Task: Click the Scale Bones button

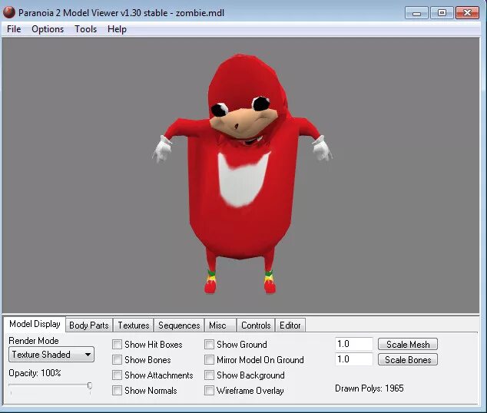Action: click(x=408, y=359)
